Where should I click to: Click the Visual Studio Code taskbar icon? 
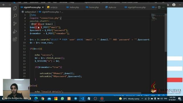[82, 99]
